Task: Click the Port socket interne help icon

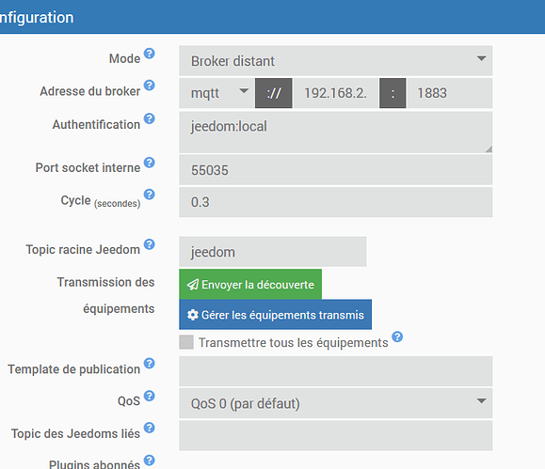Action: [x=150, y=162]
